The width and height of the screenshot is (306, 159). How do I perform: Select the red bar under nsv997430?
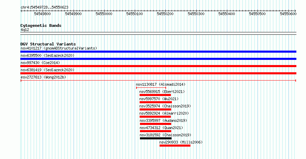(x=158, y=66)
